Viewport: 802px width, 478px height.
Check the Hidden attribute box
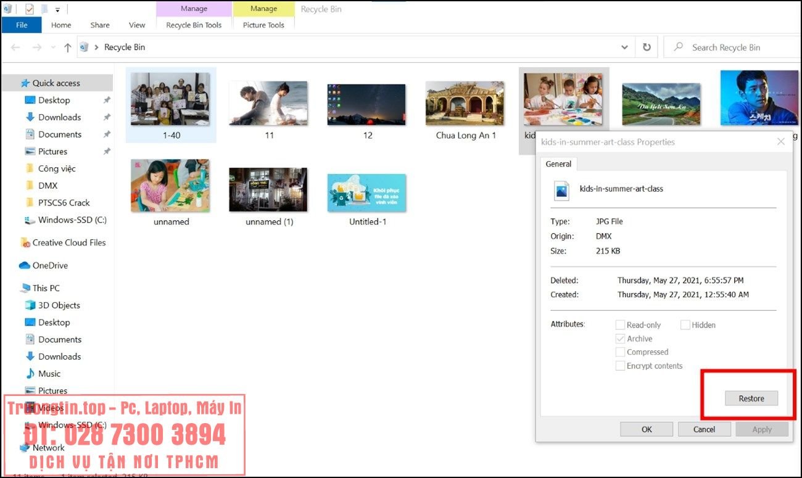(685, 324)
